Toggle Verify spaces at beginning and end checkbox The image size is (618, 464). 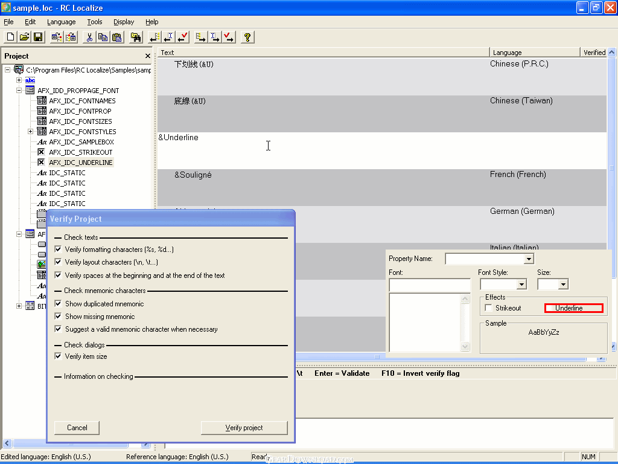click(58, 275)
